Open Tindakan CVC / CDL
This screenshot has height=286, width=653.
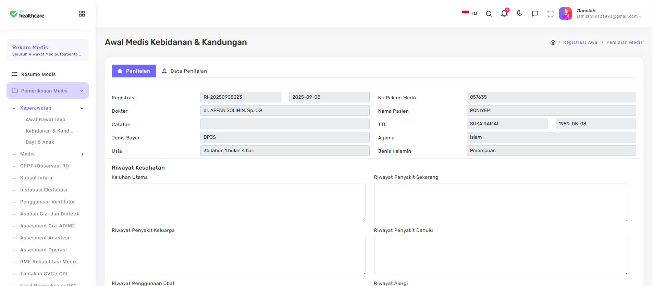click(x=45, y=274)
